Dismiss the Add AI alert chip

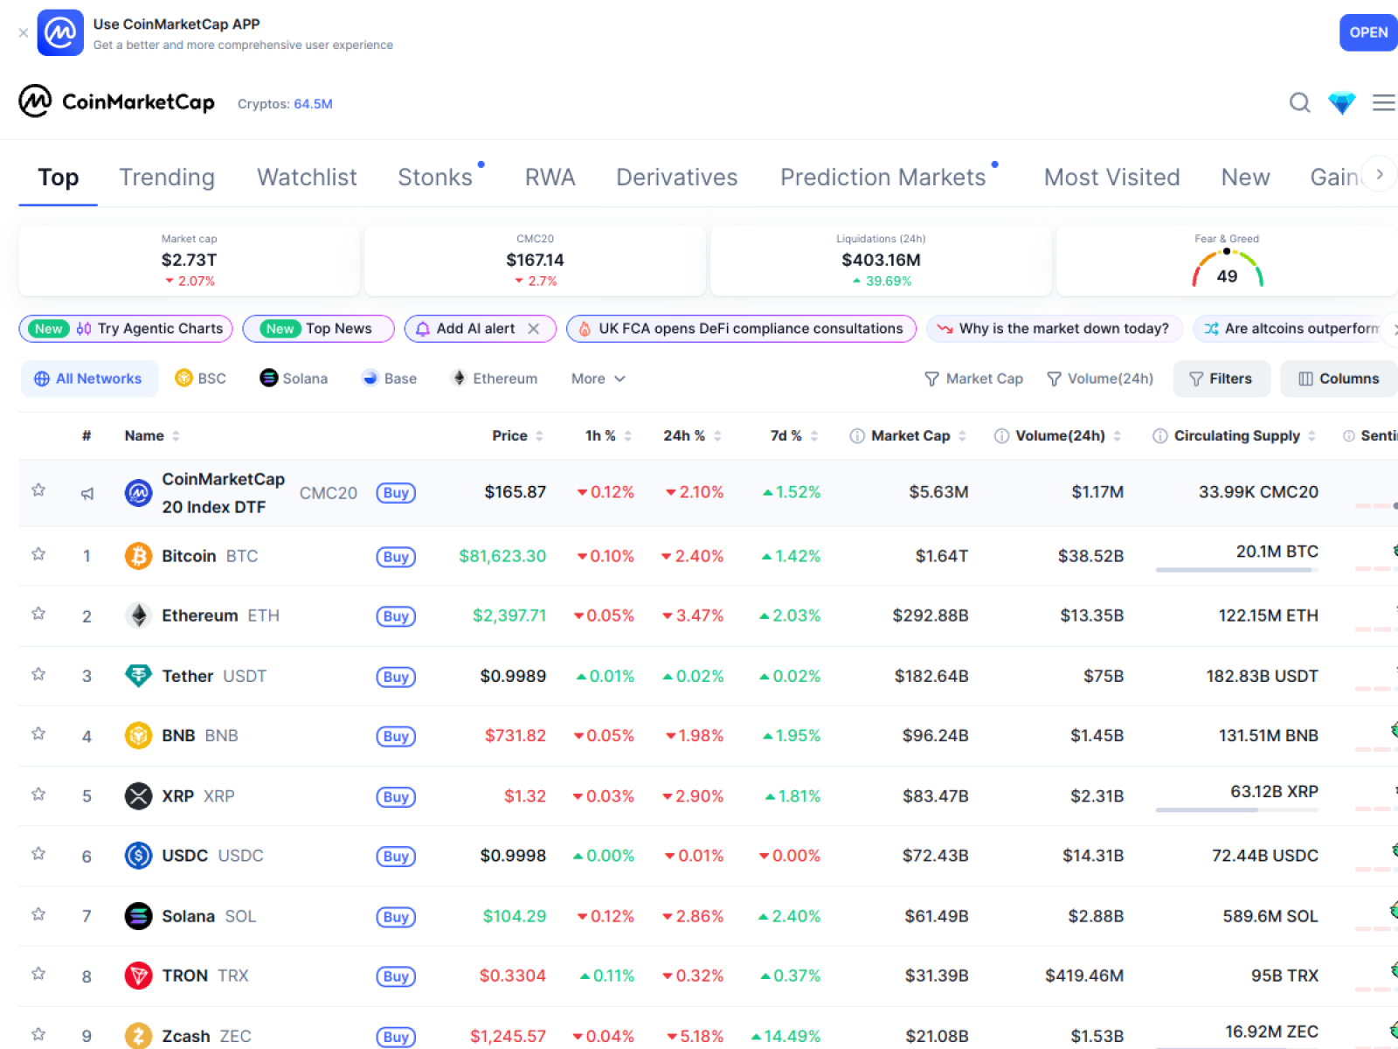(x=534, y=329)
